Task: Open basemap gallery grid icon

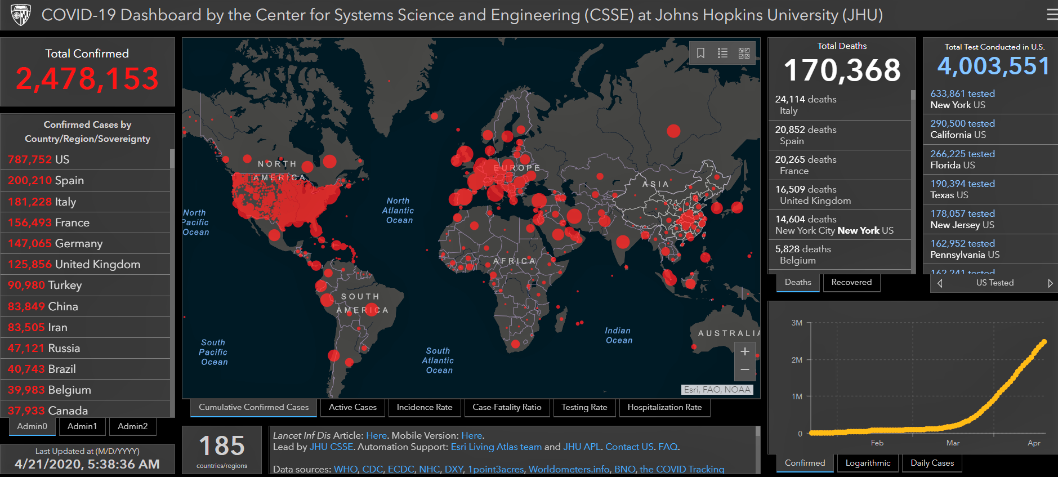Action: pyautogui.click(x=744, y=53)
